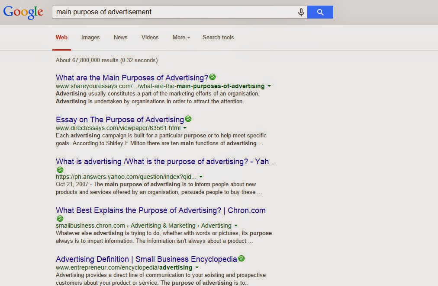Open What Best Explains the Purpose Chron.com link

pos(161,210)
